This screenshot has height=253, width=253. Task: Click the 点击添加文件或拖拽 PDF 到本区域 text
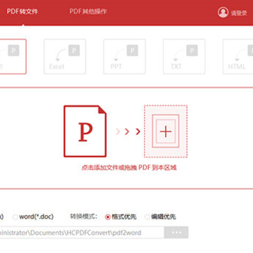pyautogui.click(x=129, y=167)
